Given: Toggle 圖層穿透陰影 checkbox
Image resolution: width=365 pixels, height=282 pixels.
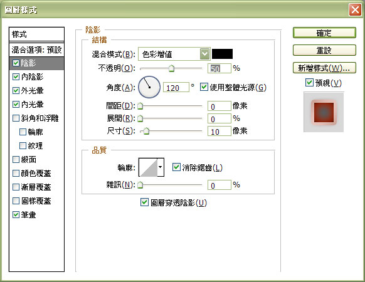Looking at the screenshot, I should click(144, 202).
